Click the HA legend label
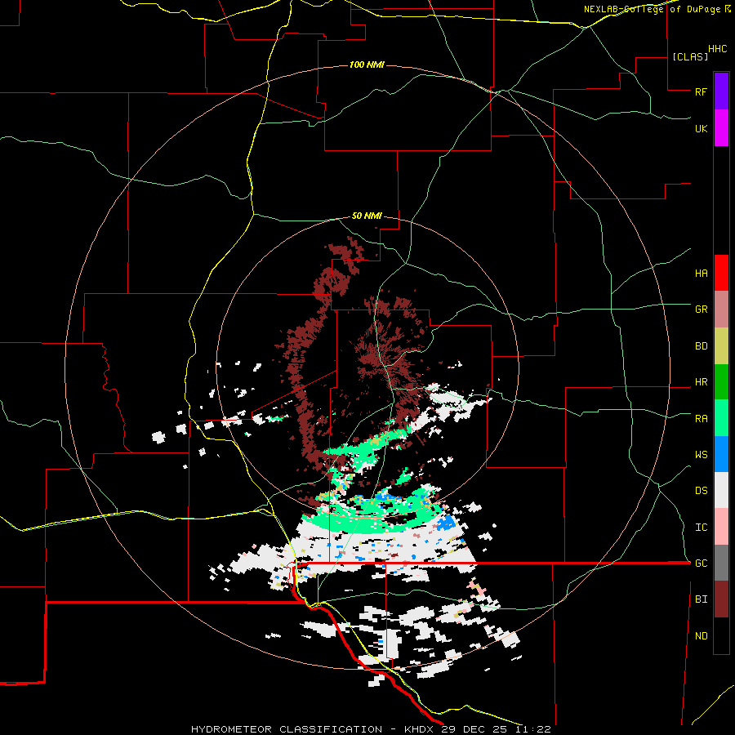Image resolution: width=735 pixels, height=735 pixels. coord(701,274)
